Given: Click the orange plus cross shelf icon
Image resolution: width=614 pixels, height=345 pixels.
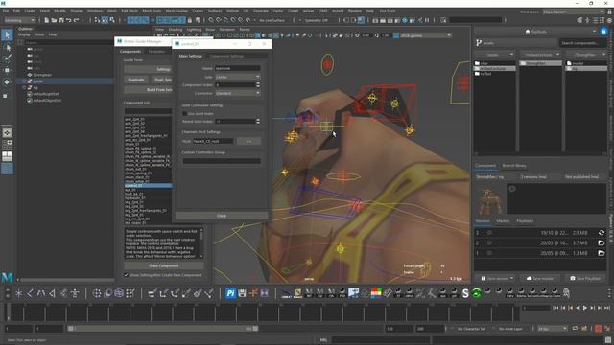Looking at the screenshot, I should 253,293.
